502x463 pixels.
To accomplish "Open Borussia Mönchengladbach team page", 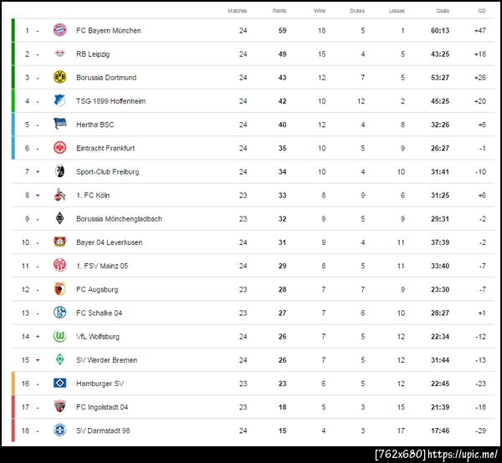I will point(119,219).
